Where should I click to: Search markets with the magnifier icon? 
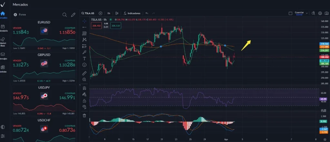tap(64, 15)
